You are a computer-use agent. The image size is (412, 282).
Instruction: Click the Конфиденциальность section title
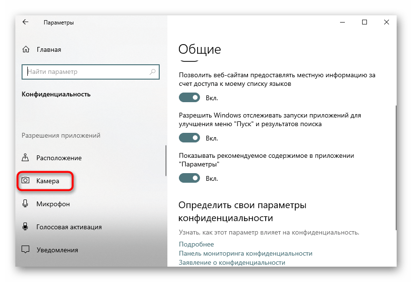pyautogui.click(x=56, y=94)
